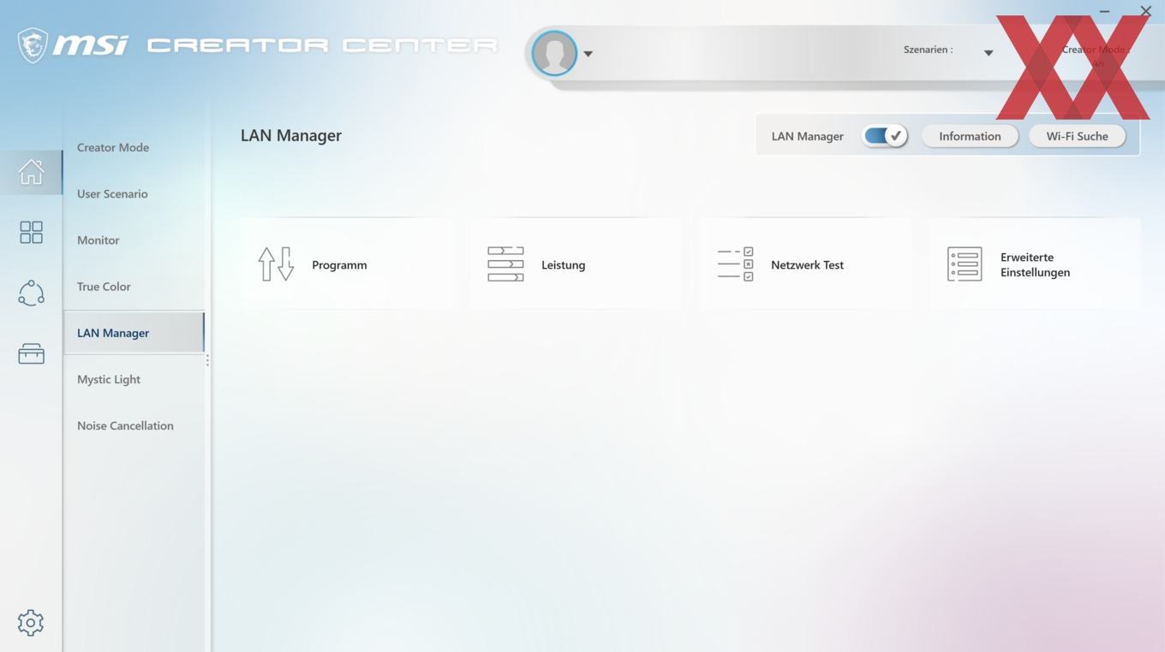Click the side menu's three-dot resize handle
This screenshot has width=1165, height=652.
tap(207, 361)
